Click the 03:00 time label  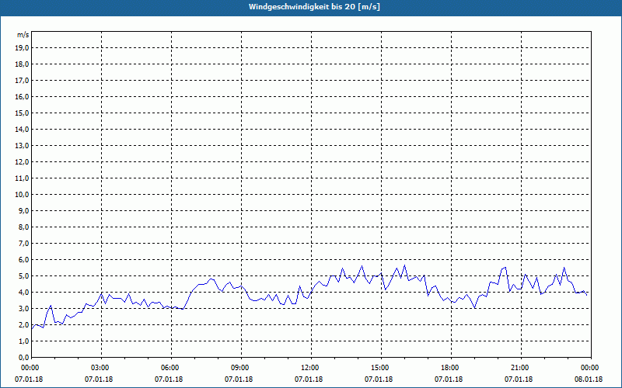coord(101,368)
